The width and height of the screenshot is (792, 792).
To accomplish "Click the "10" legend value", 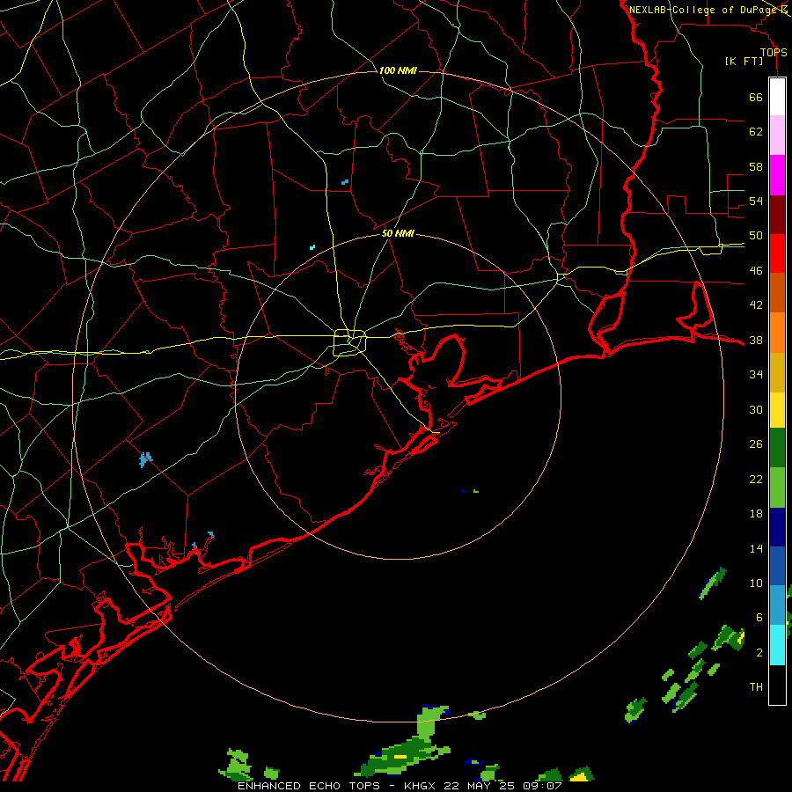I will [756, 583].
